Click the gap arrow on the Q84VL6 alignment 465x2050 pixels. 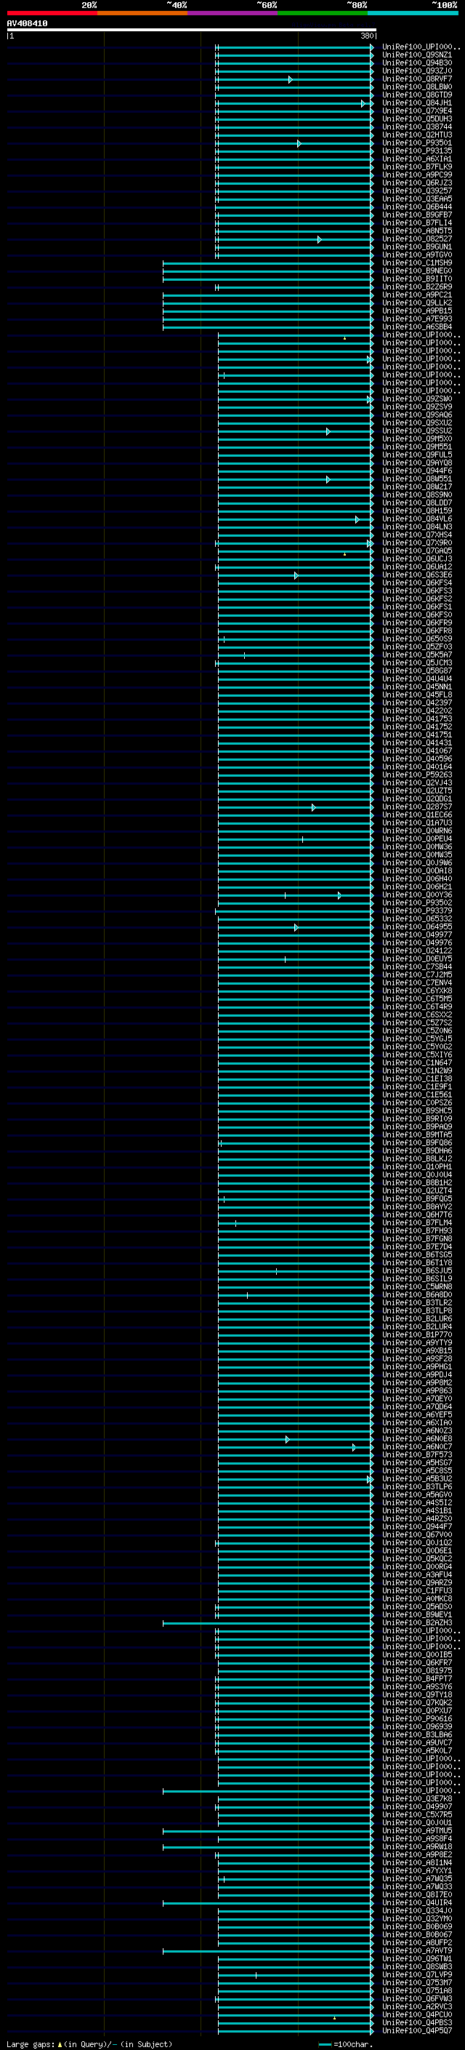click(357, 520)
